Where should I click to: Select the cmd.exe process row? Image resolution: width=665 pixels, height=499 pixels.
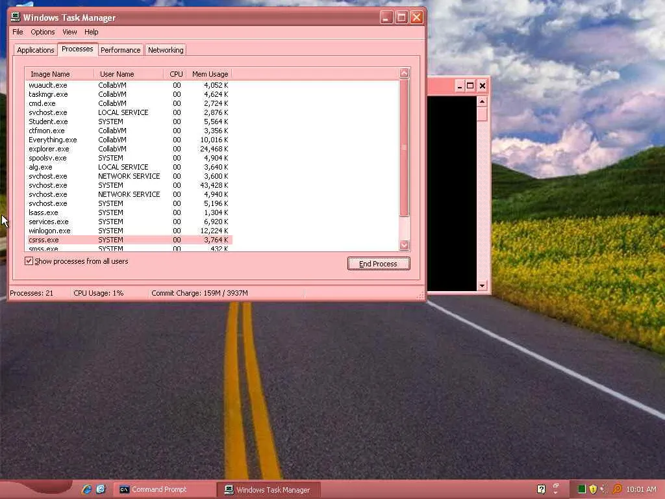click(129, 103)
